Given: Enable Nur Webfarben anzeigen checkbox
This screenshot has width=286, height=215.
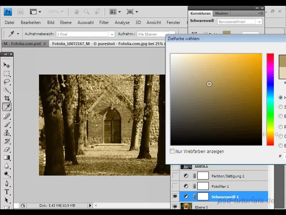Looking at the screenshot, I should pos(172,151).
